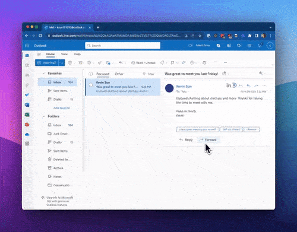297x232 pixels.
Task: Open the OneDrive cloud icon in sidebar
Action: [x=27, y=135]
